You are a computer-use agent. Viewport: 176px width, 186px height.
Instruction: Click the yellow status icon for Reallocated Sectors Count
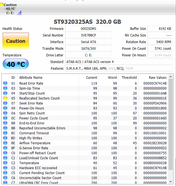point(5,98)
